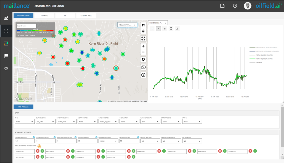Click the OpenStreetMap attribution link
Viewport: 284px width, 163px height.
(x=125, y=101)
